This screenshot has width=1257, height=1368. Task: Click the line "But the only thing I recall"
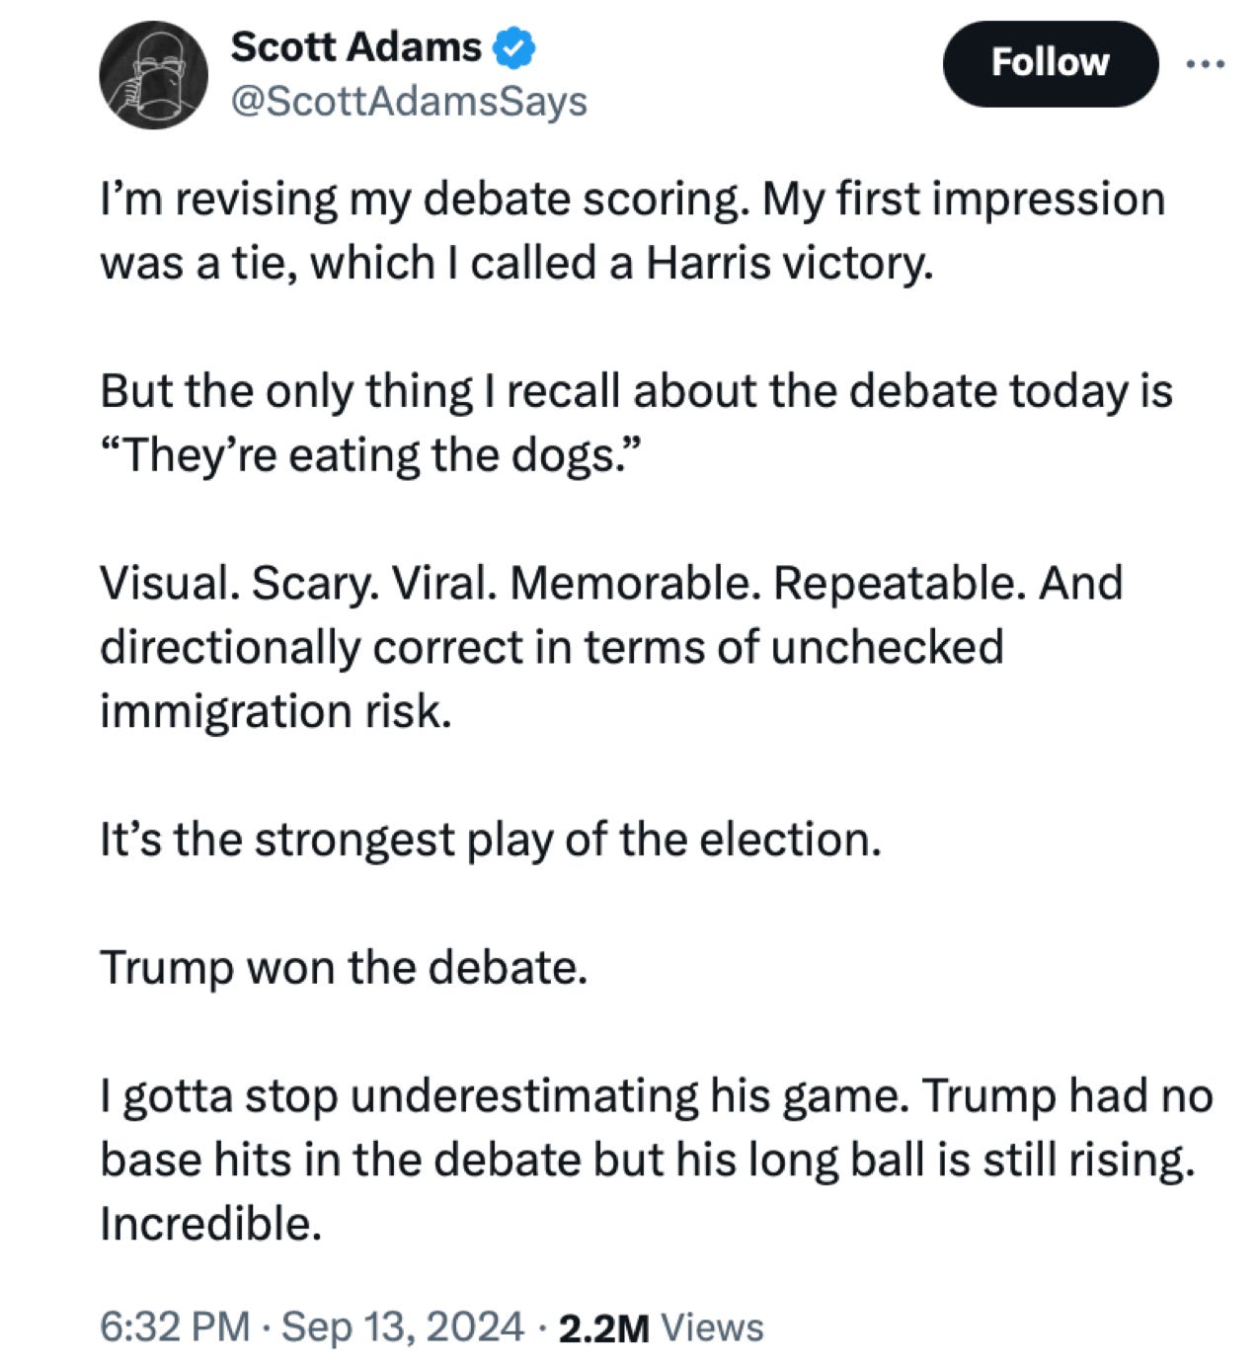click(x=636, y=391)
